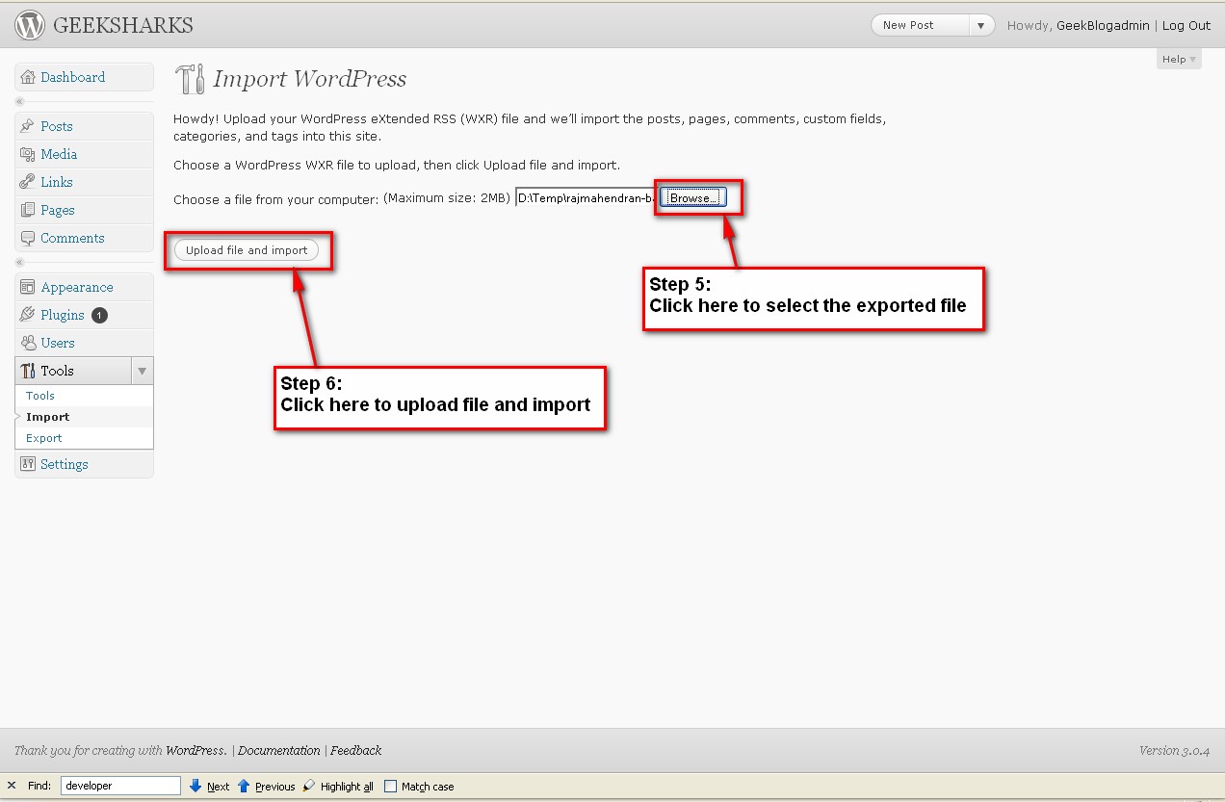
Task: Collapse the Tools menu using its arrow
Action: pyautogui.click(x=142, y=371)
